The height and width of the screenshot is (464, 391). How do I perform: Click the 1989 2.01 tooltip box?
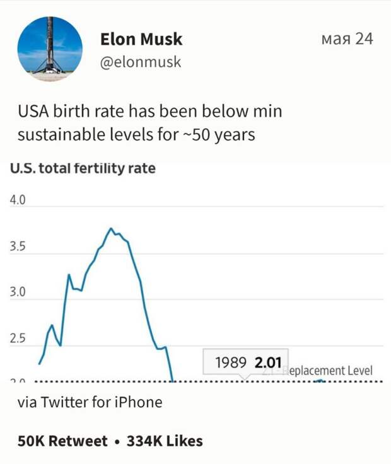pos(245,362)
